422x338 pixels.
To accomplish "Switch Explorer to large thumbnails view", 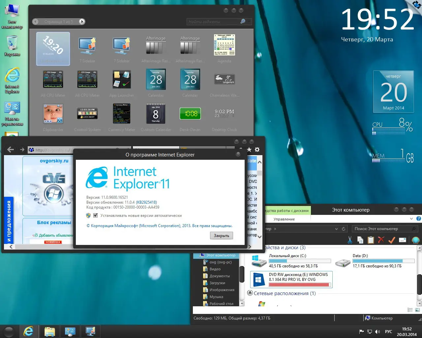I will pyautogui.click(x=417, y=310).
